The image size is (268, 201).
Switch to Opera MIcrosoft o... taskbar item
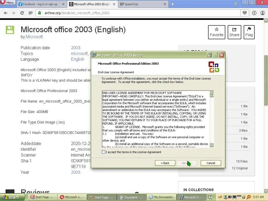72,197
